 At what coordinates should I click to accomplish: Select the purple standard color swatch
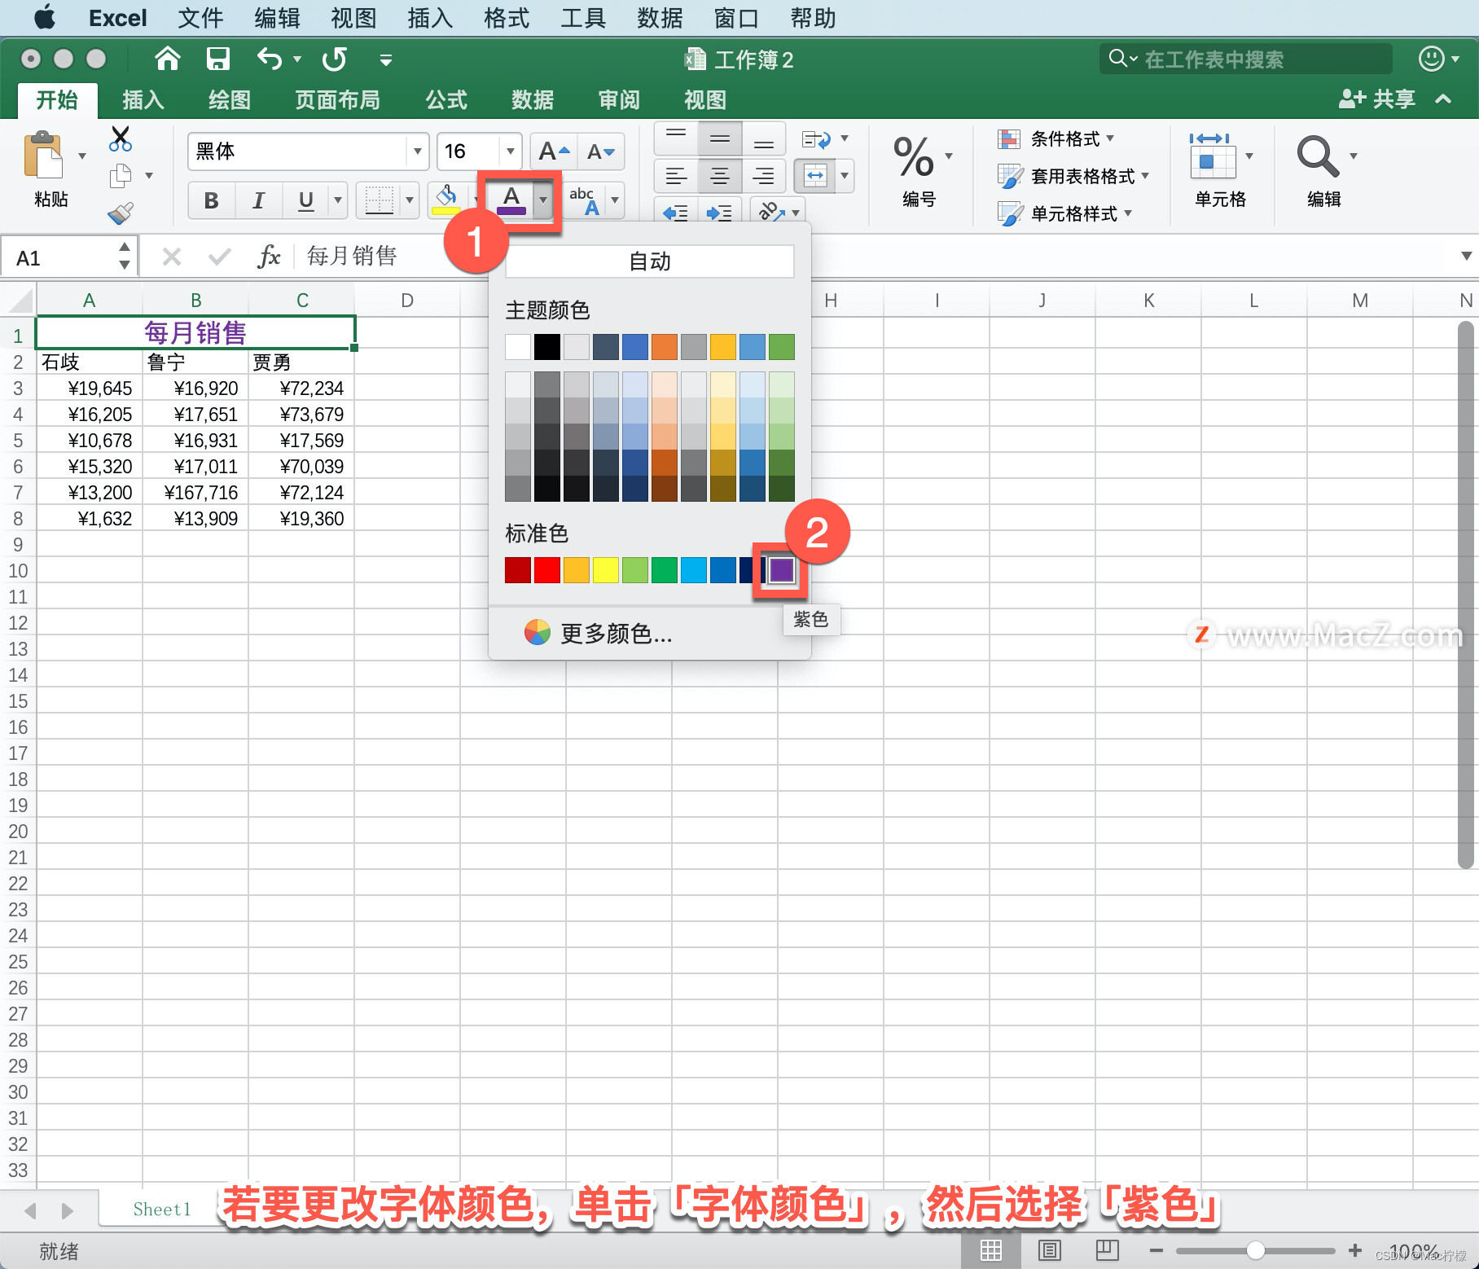coord(782,570)
